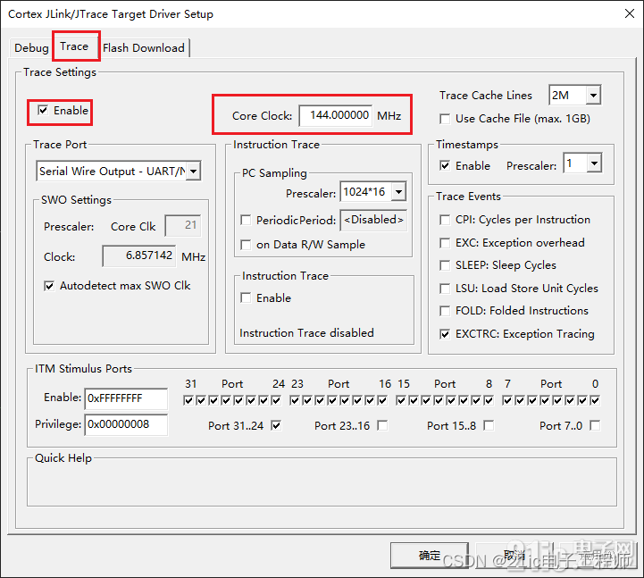
Task: Check Port 15..8 privilege checkbox
Action: (489, 425)
